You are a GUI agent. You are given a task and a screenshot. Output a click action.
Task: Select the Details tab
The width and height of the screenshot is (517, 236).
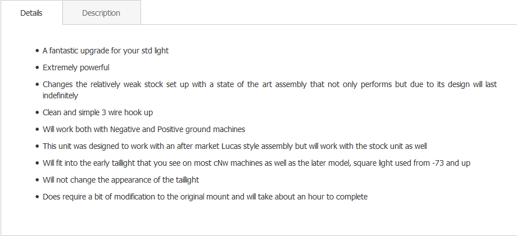tap(31, 13)
